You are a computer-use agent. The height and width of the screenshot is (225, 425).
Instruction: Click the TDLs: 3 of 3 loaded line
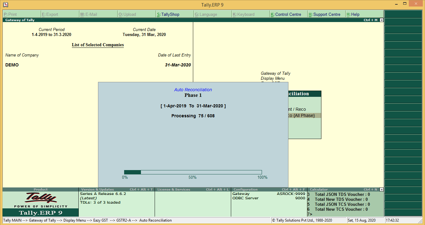coord(100,202)
